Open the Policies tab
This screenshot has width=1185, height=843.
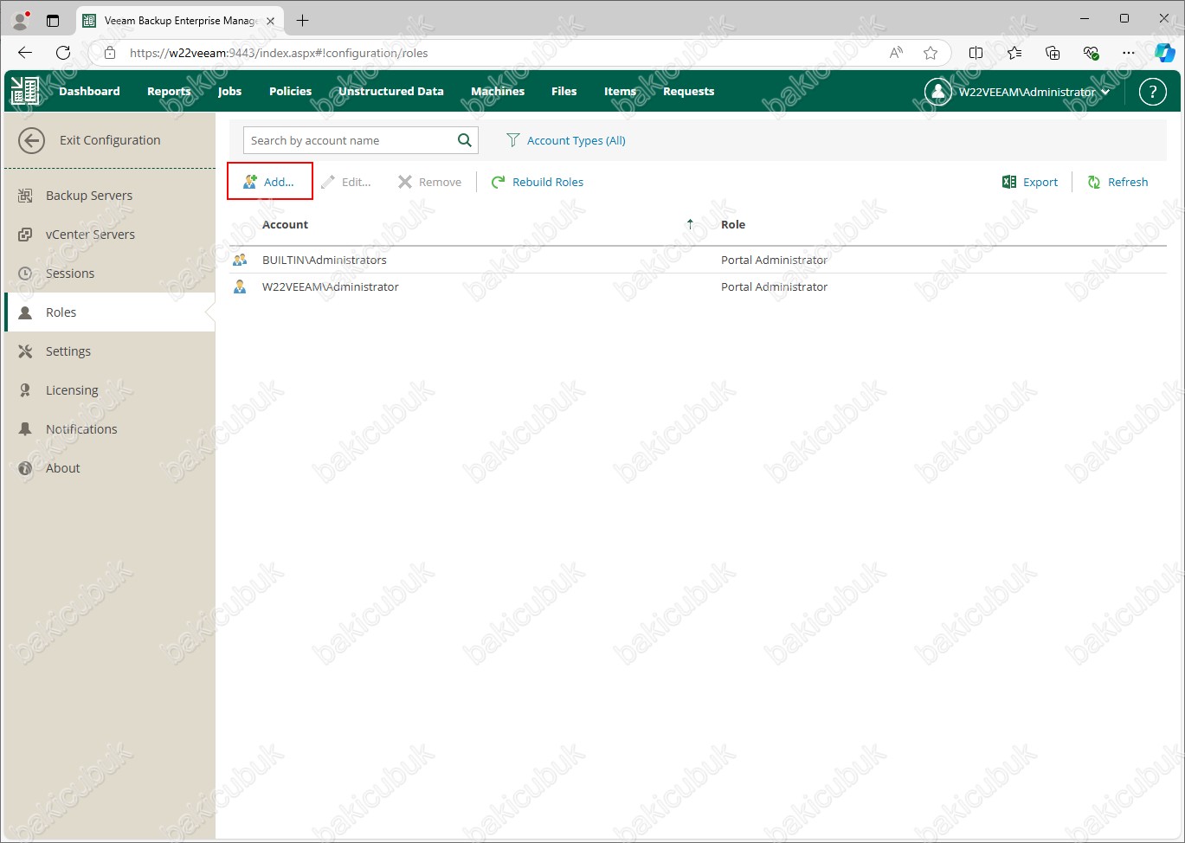[290, 91]
